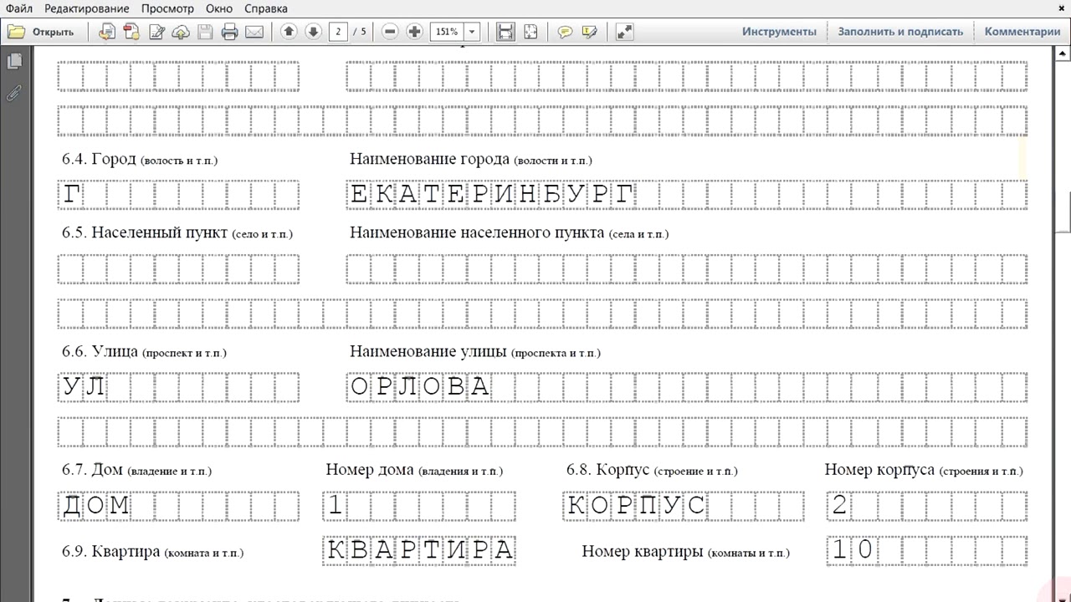
Task: Open the Комментарии panel
Action: 1022,32
